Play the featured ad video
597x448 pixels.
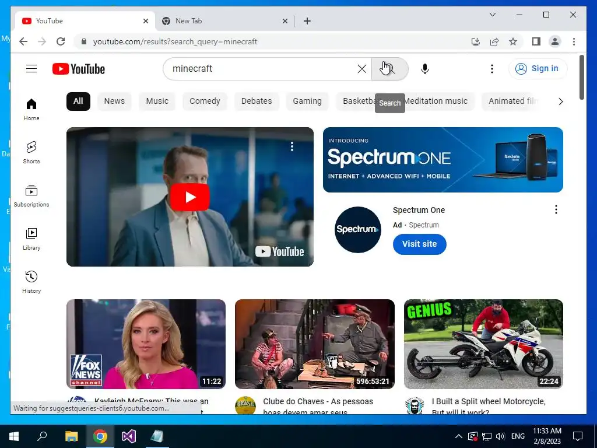pyautogui.click(x=190, y=197)
